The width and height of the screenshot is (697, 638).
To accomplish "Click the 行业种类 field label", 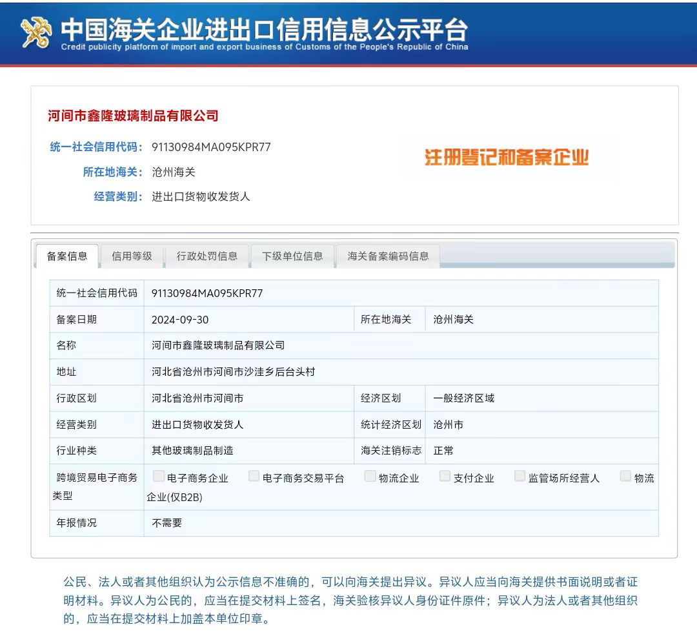I will pyautogui.click(x=76, y=451).
